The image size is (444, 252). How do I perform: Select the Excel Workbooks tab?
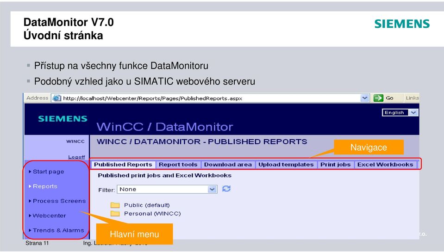click(x=385, y=165)
